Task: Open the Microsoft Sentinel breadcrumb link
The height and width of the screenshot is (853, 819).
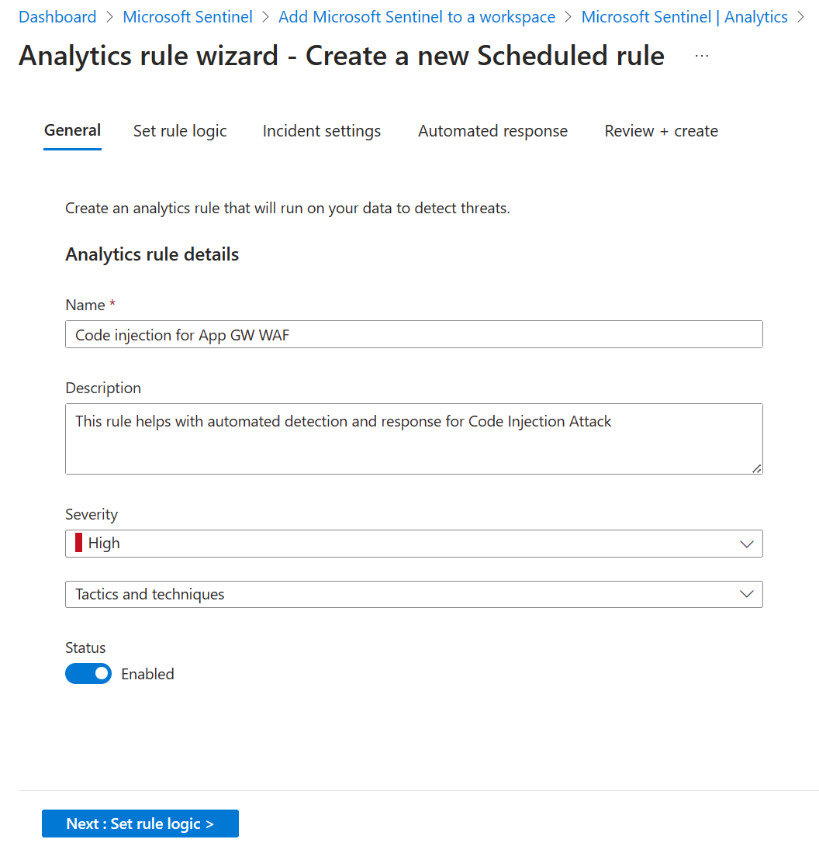Action: pos(188,17)
